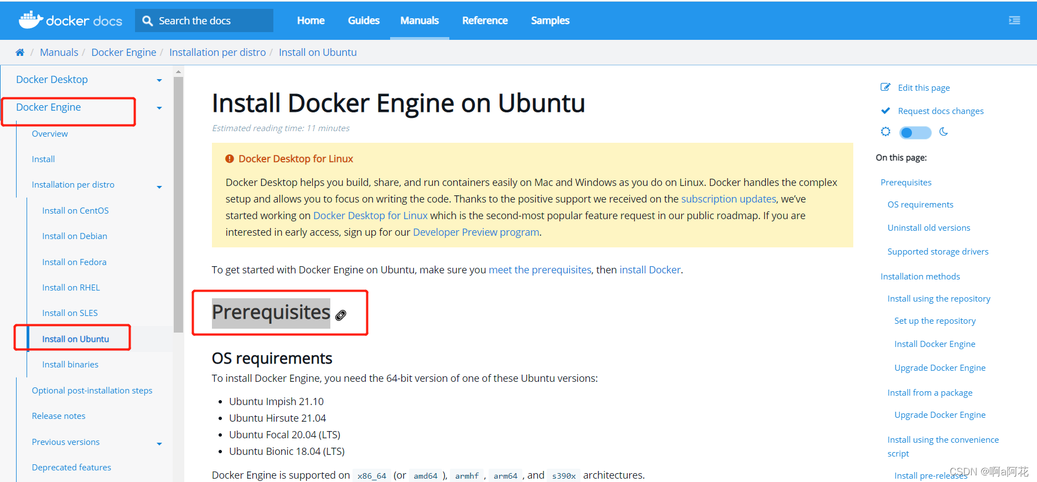The width and height of the screenshot is (1037, 482).
Task: Open the Developer Preview program link
Action: (x=476, y=232)
